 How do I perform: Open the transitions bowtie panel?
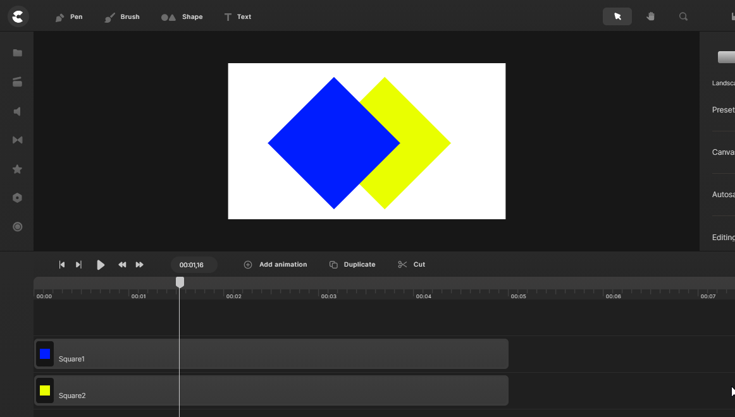point(17,140)
